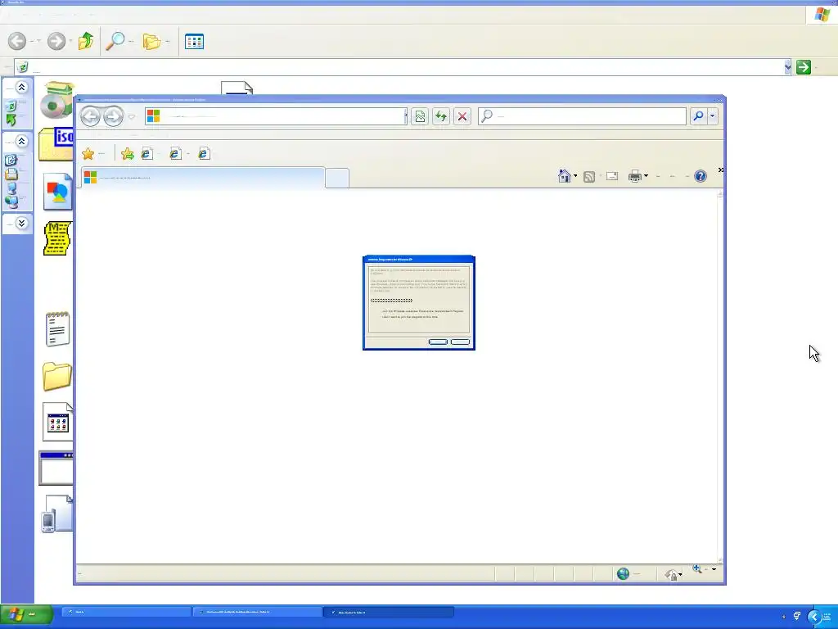Click the dotted-outlined link in the dialog
This screenshot has height=629, width=838.
tap(392, 301)
